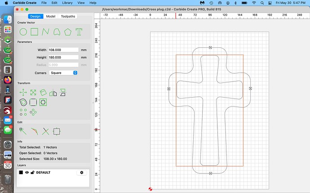Click the Height field showing 180.000
Viewport: 310px width, 193px height.
pyautogui.click(x=63, y=57)
